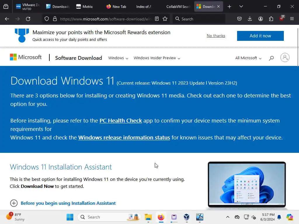Click the page vertical scrollbar
This screenshot has width=299, height=224.
click(x=298, y=47)
